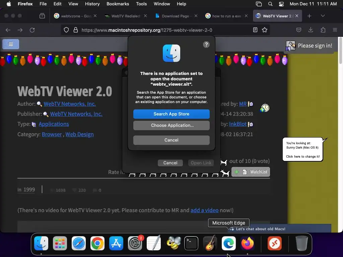Open the bee app icon in Dock
Screen dimensions: 343x257
174,243
